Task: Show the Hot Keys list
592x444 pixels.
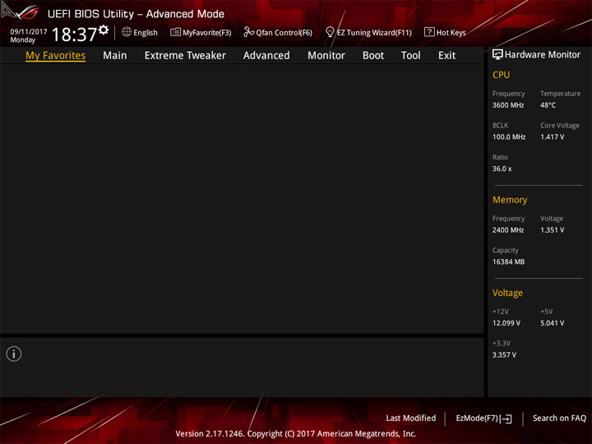Action: [x=445, y=32]
